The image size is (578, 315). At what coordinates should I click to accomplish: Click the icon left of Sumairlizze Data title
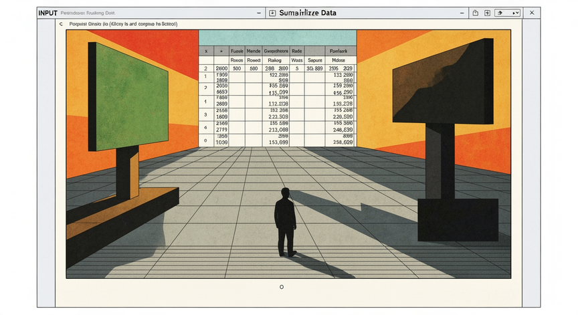[272, 13]
